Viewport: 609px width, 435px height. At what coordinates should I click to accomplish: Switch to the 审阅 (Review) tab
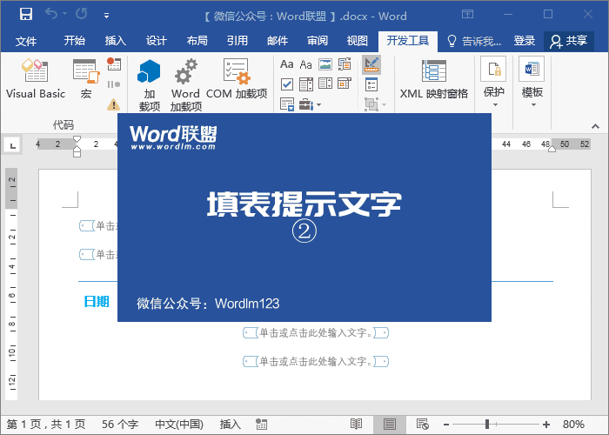318,40
